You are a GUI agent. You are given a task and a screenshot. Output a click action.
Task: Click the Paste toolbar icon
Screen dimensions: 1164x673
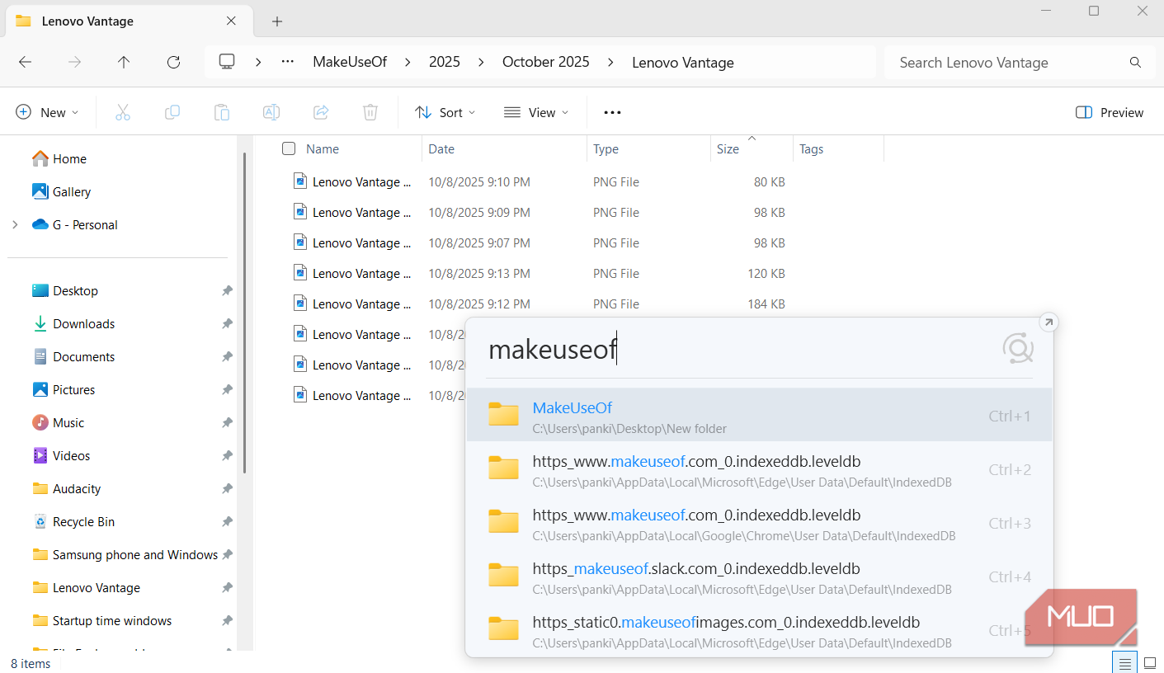click(x=222, y=112)
